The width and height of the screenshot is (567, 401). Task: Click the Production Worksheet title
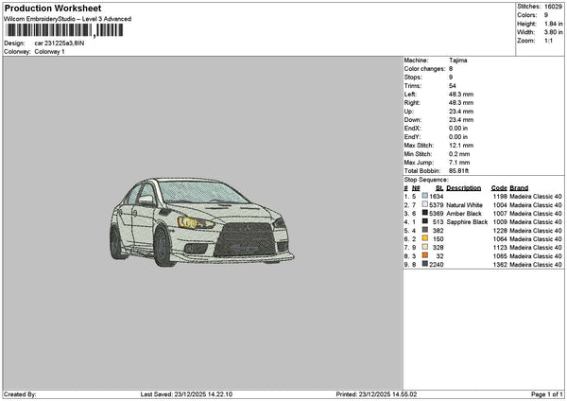click(x=52, y=8)
